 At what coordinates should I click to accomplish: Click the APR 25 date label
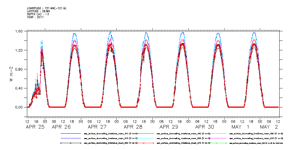coord(35,127)
